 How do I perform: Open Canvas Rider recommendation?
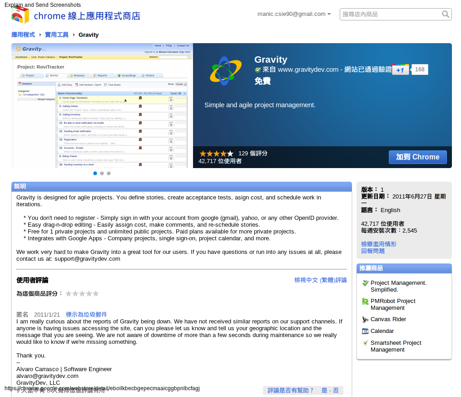[388, 319]
